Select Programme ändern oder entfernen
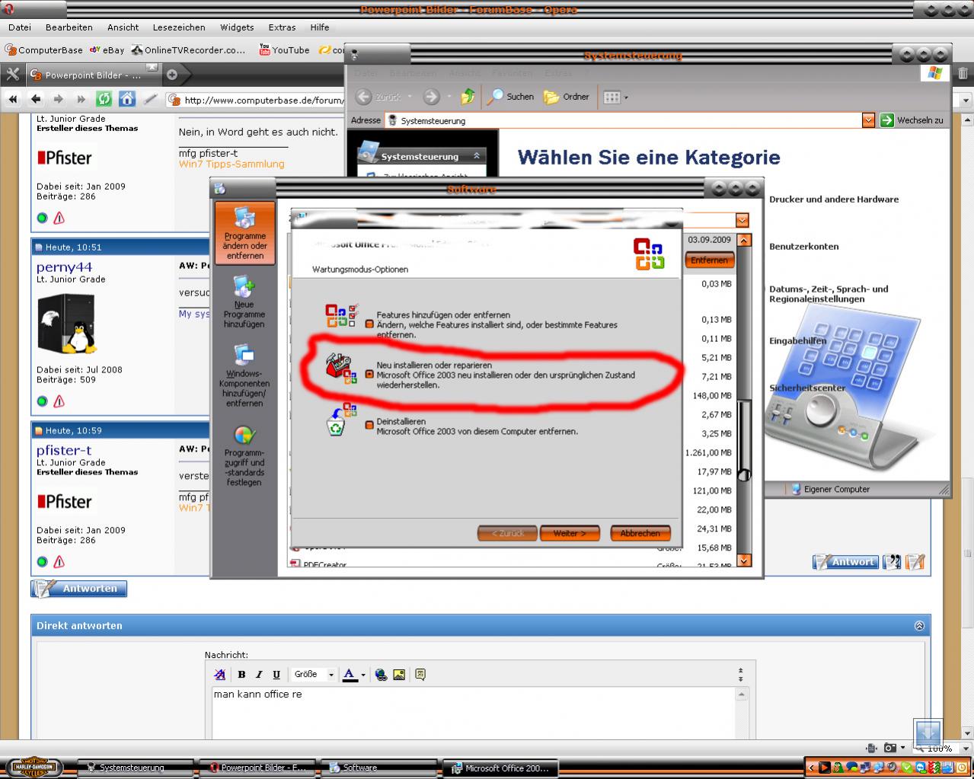This screenshot has width=974, height=779. [x=244, y=234]
